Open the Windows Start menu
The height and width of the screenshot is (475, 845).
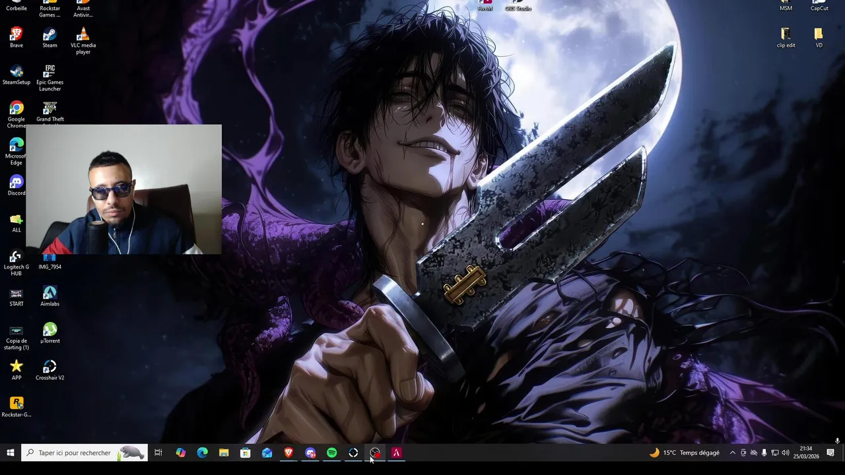[11, 453]
